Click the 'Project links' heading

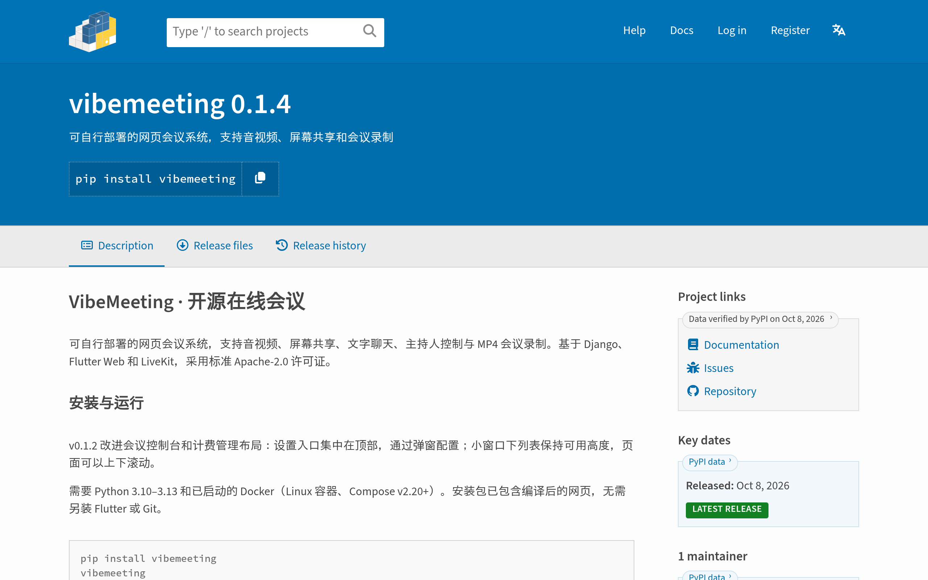[712, 297]
